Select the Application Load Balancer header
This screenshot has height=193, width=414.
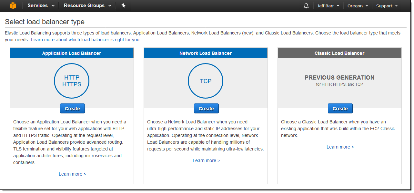pos(71,53)
